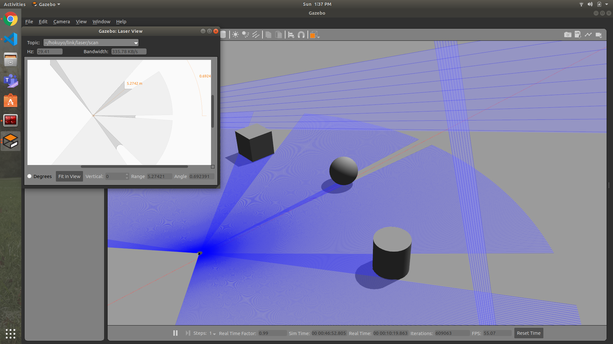Add a spot light from toolbar
The height and width of the screenshot is (344, 613).
tap(245, 35)
